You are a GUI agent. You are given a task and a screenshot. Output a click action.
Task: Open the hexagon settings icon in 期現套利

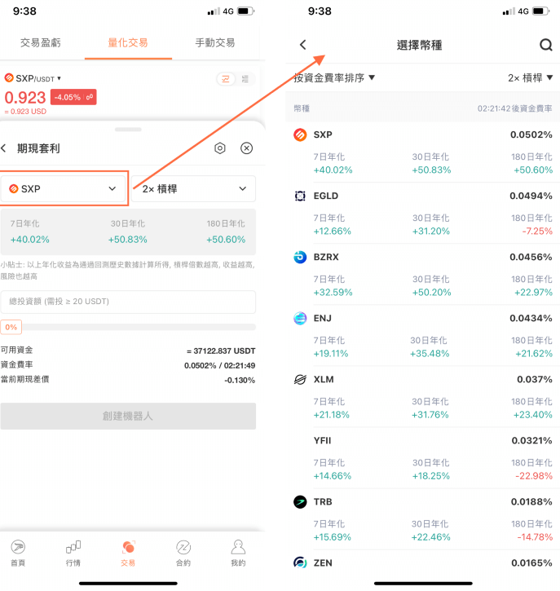220,148
